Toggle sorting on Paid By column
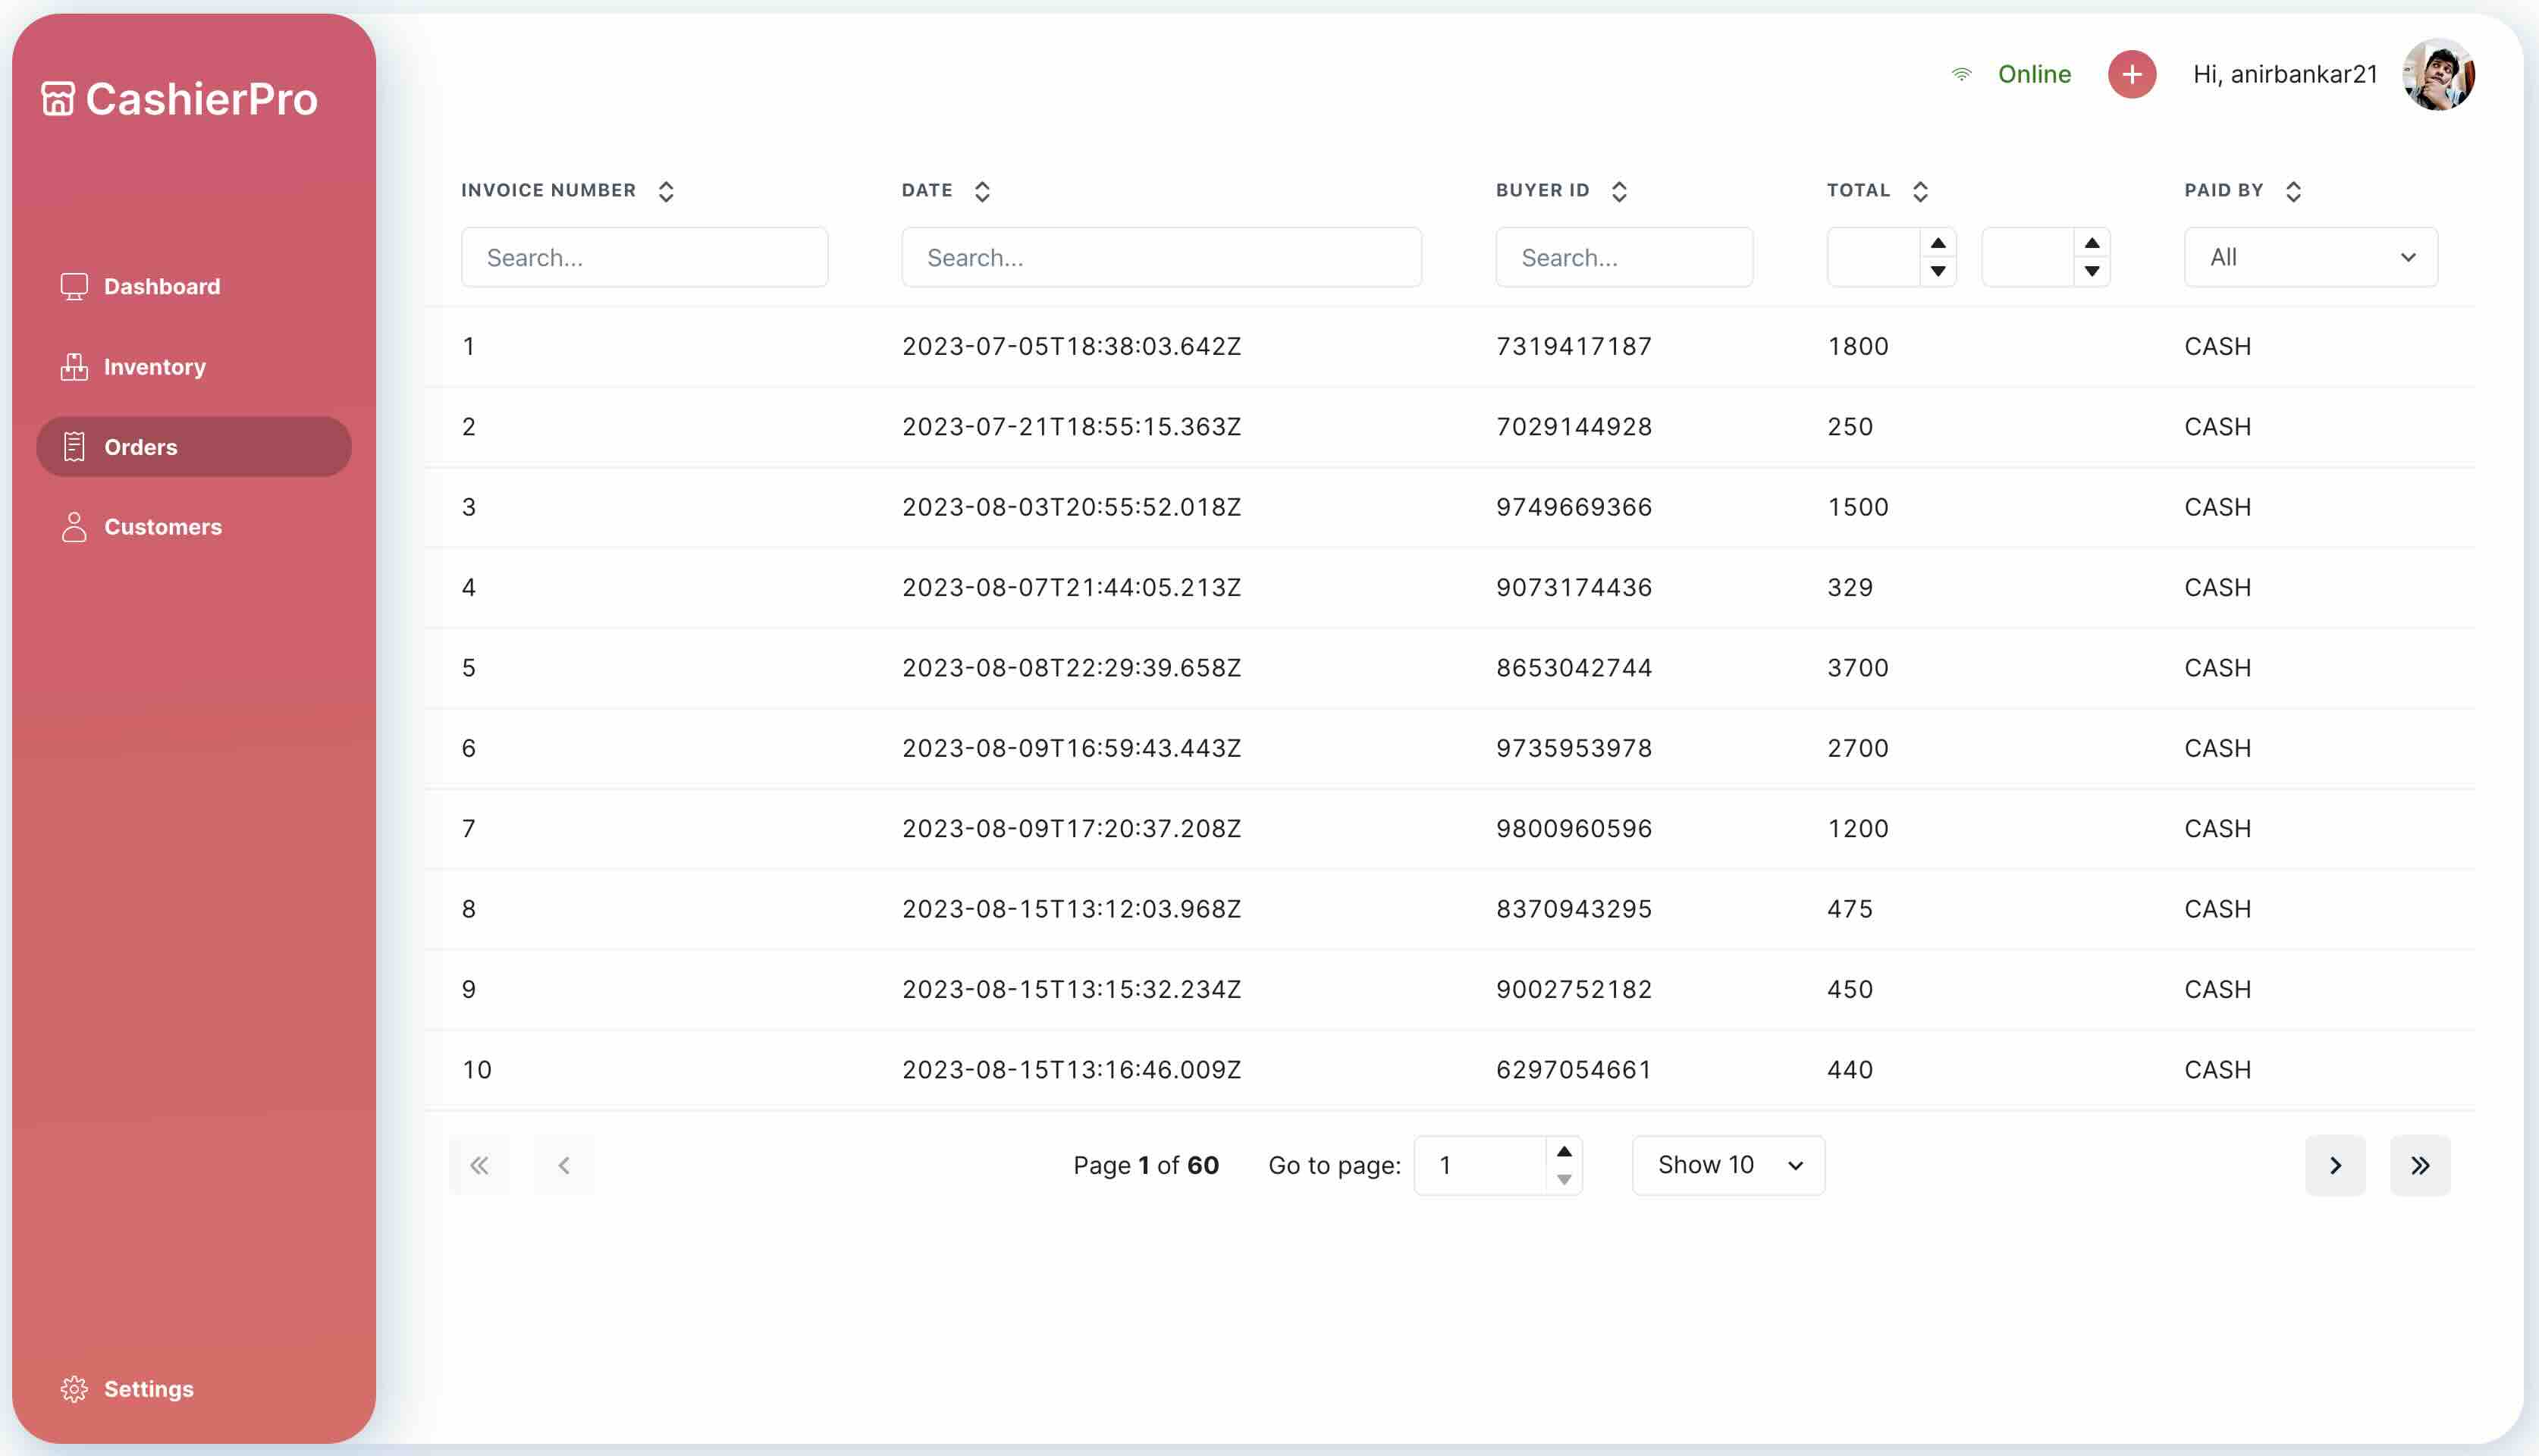The width and height of the screenshot is (2539, 1456). click(2294, 191)
